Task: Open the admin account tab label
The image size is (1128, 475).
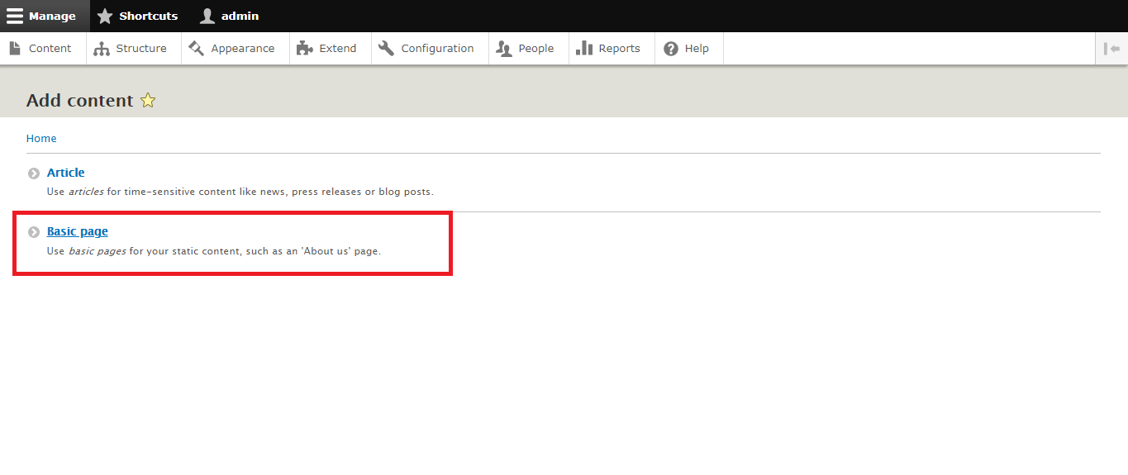Action: (x=240, y=16)
